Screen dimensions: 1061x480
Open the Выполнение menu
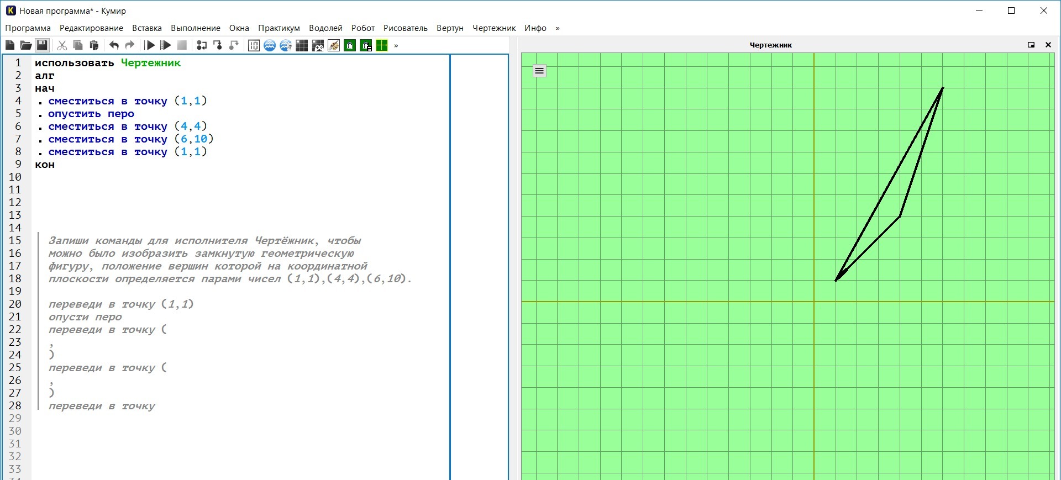click(x=196, y=28)
